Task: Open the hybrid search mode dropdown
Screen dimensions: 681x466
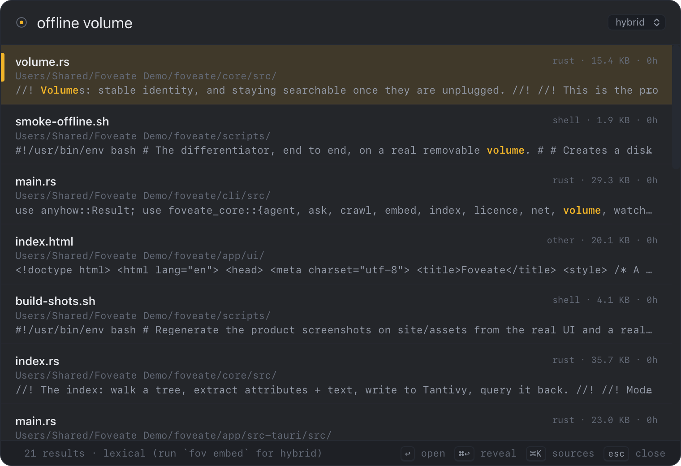Action: (636, 22)
